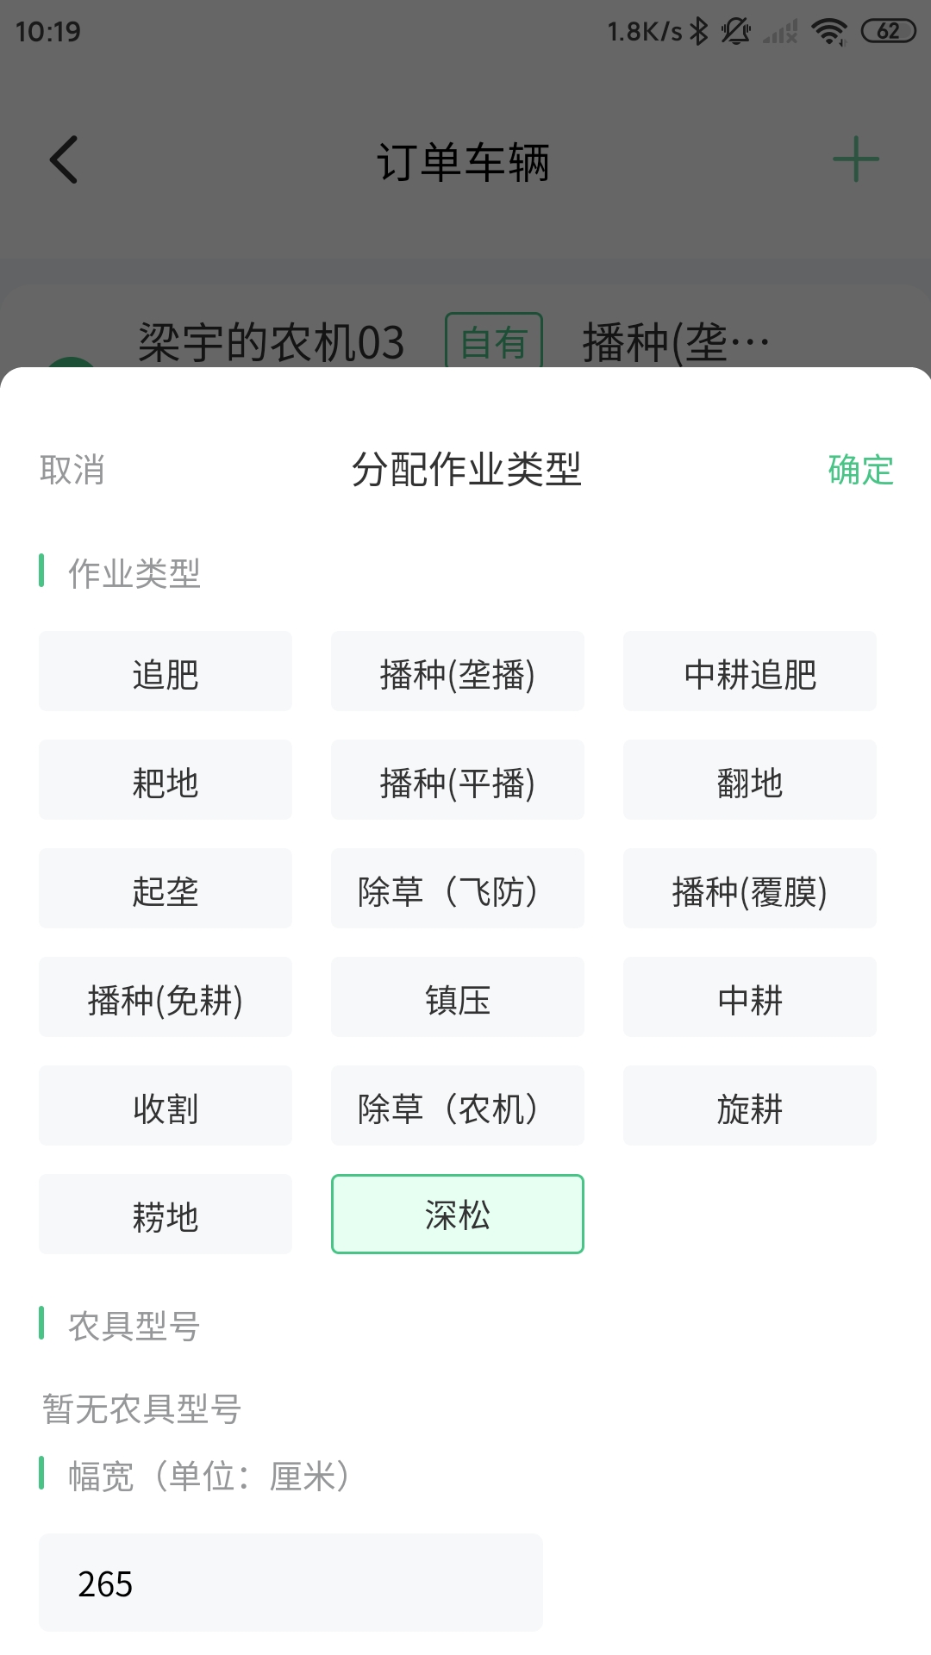Tap the battery indicator icon
931x1655 pixels.
[x=888, y=32]
